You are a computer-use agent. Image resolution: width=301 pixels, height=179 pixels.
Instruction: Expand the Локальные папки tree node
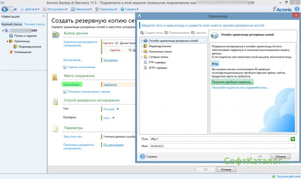click(141, 51)
